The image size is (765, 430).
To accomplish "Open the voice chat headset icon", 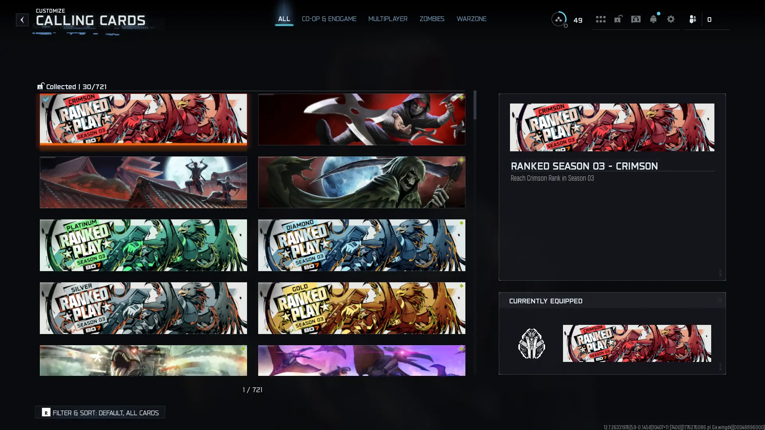I will coord(636,19).
